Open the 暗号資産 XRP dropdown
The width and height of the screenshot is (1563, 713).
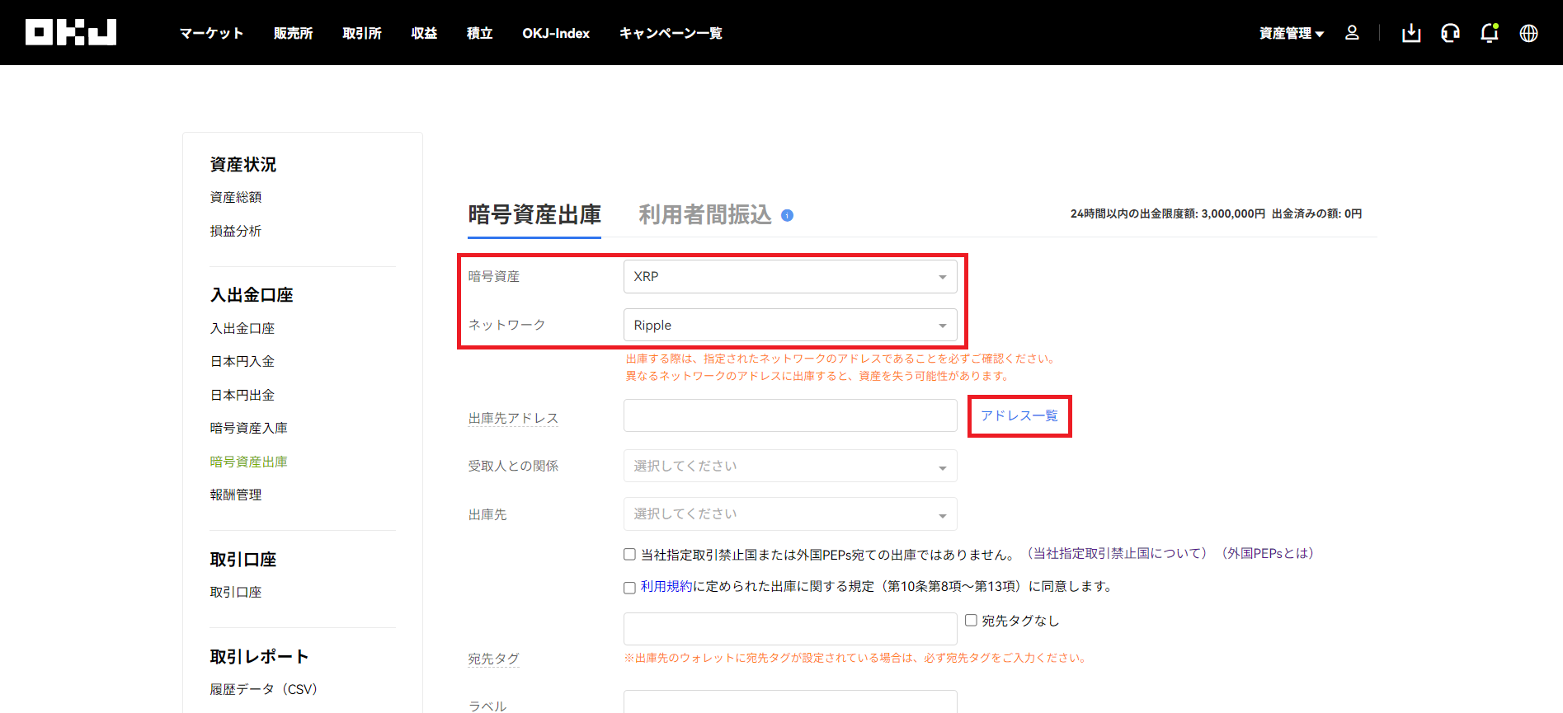pos(790,276)
